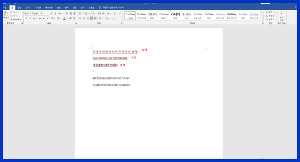The image size is (300, 162).
Task: Toggle show paragraph marks
Action: [x=120, y=13]
